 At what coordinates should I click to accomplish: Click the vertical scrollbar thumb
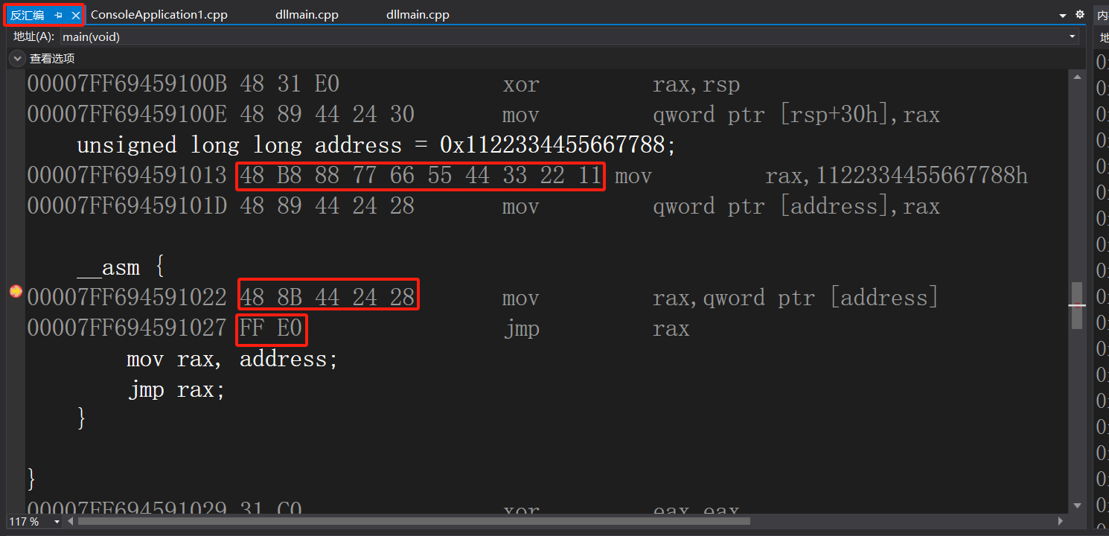point(1078,305)
